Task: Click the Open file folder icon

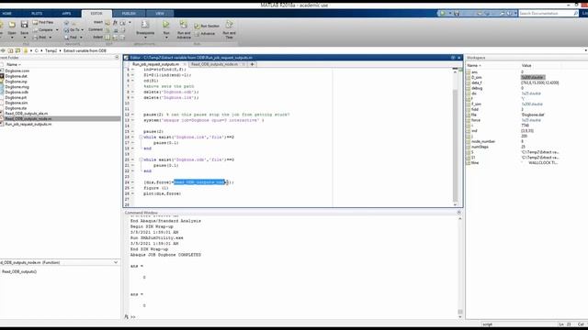Action: click(x=12, y=25)
